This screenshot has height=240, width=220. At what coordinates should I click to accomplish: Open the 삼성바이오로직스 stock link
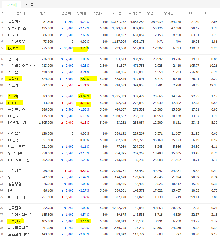[x=22, y=66]
